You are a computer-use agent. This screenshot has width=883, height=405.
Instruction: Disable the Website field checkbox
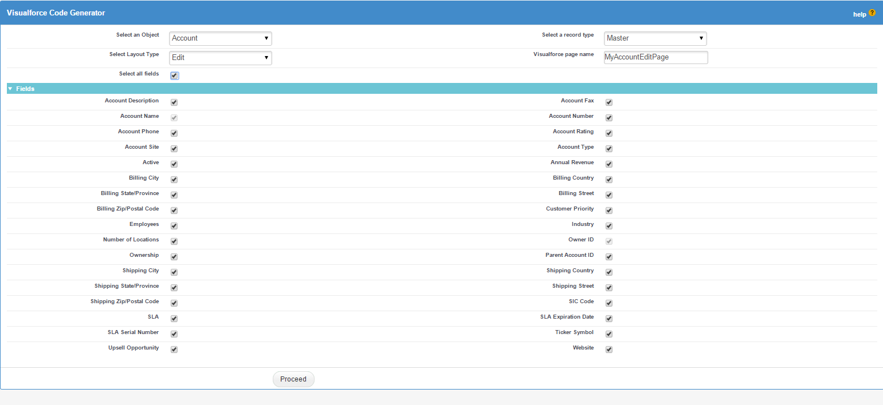pyautogui.click(x=609, y=349)
